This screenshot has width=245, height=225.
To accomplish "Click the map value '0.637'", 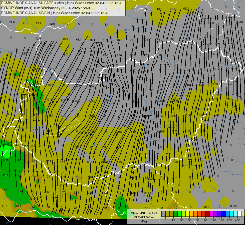I will (x=233, y=206).
